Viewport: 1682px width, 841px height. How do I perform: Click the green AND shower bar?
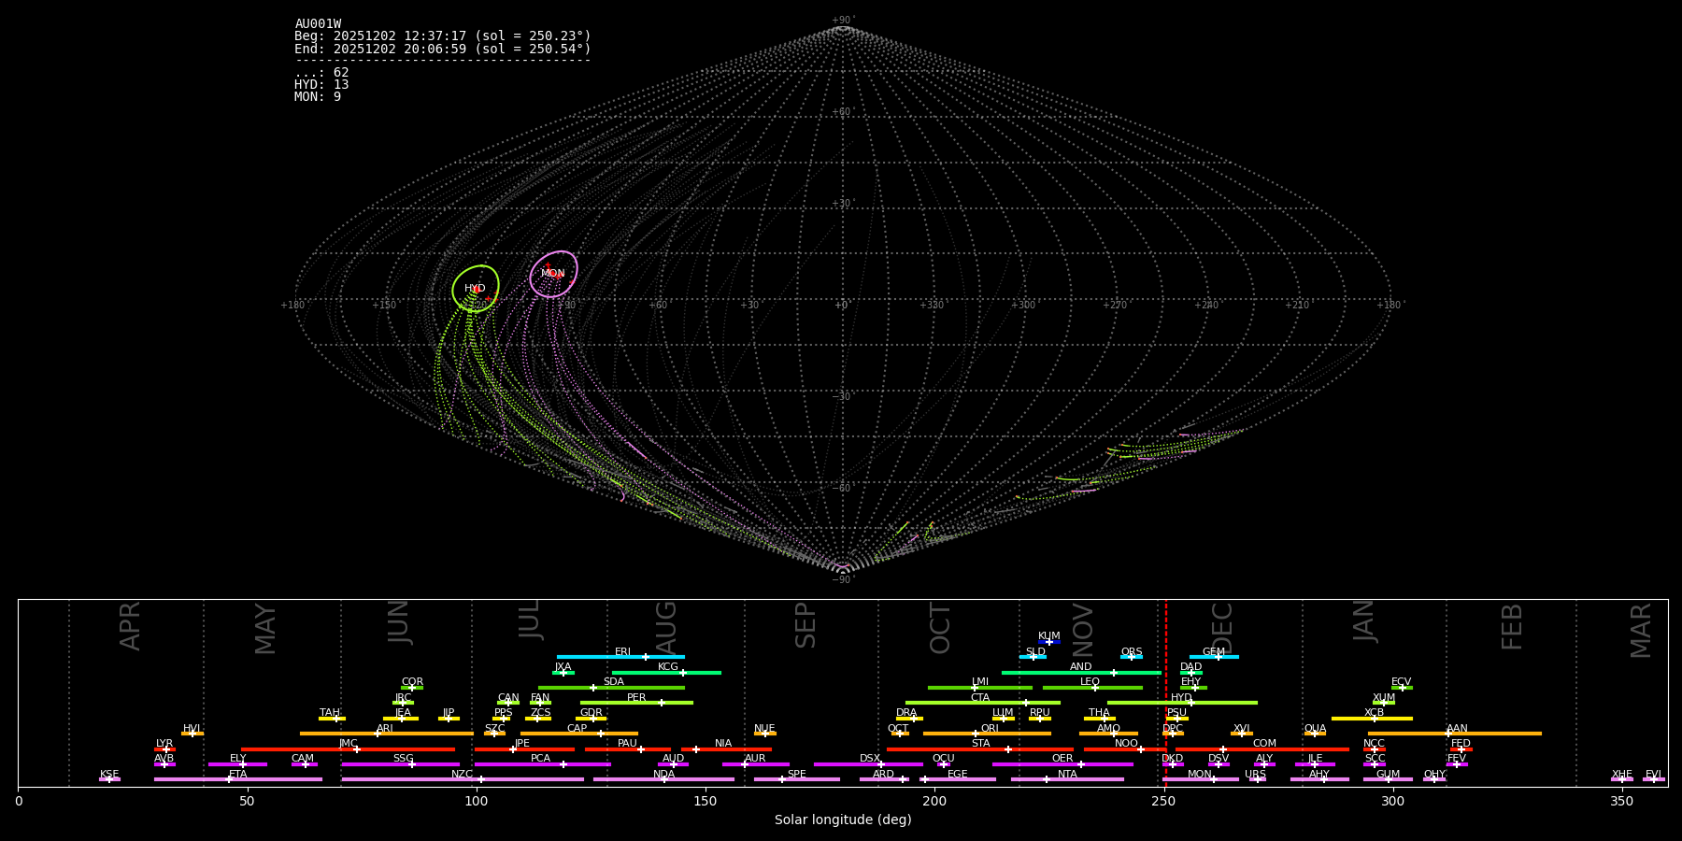pos(1056,673)
